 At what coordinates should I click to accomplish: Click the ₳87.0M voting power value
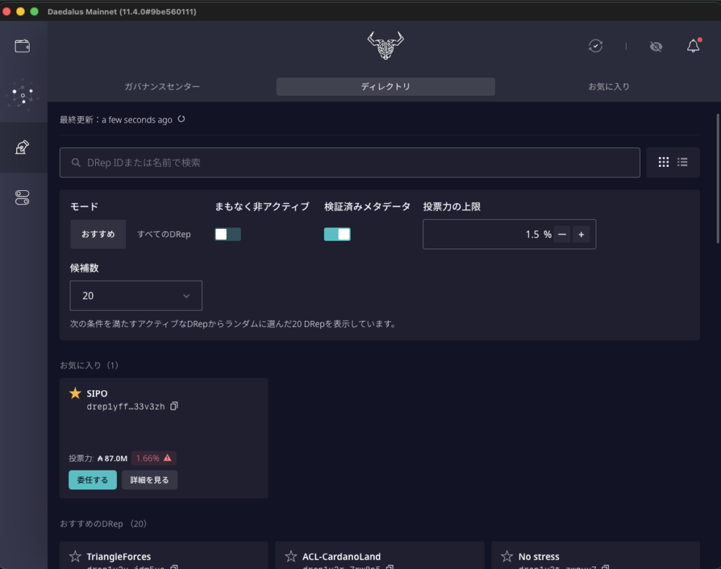[x=112, y=458]
